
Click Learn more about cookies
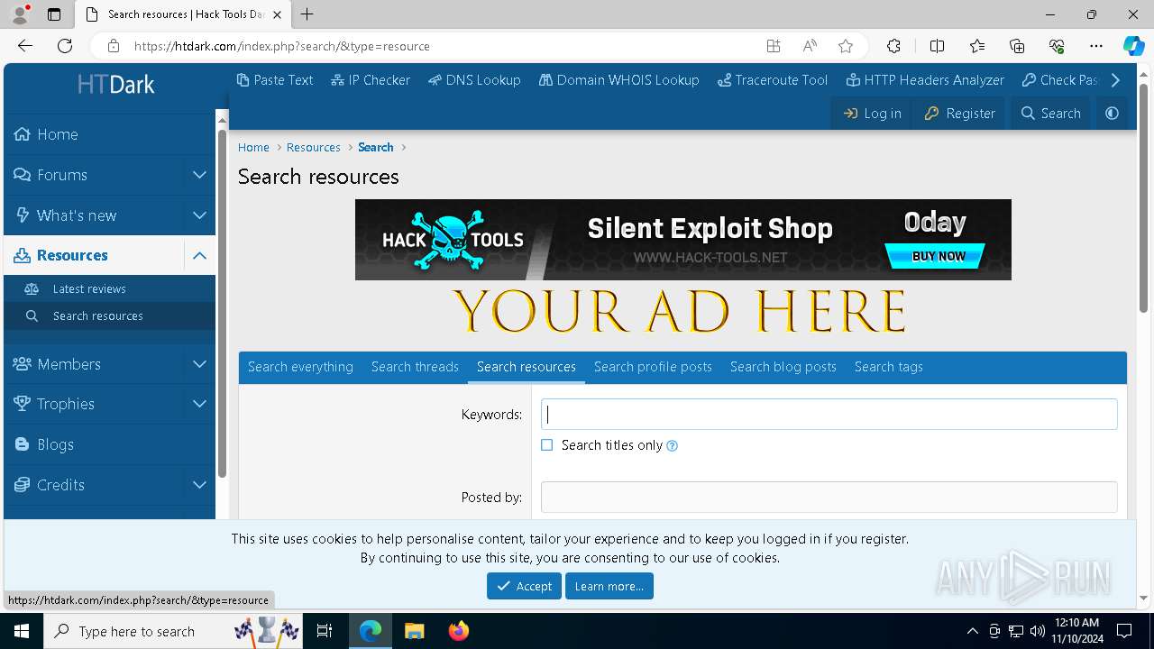click(x=609, y=586)
